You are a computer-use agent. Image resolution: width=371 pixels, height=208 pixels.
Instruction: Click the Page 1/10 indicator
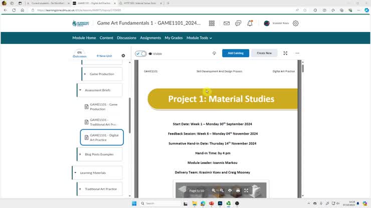coord(197,190)
